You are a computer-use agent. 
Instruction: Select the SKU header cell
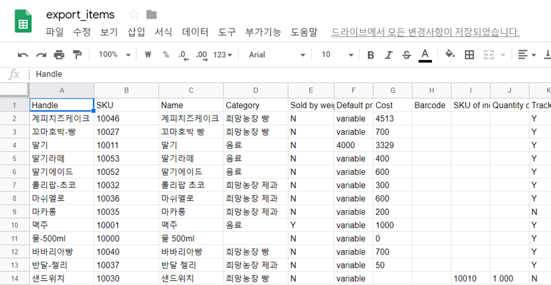coord(127,105)
